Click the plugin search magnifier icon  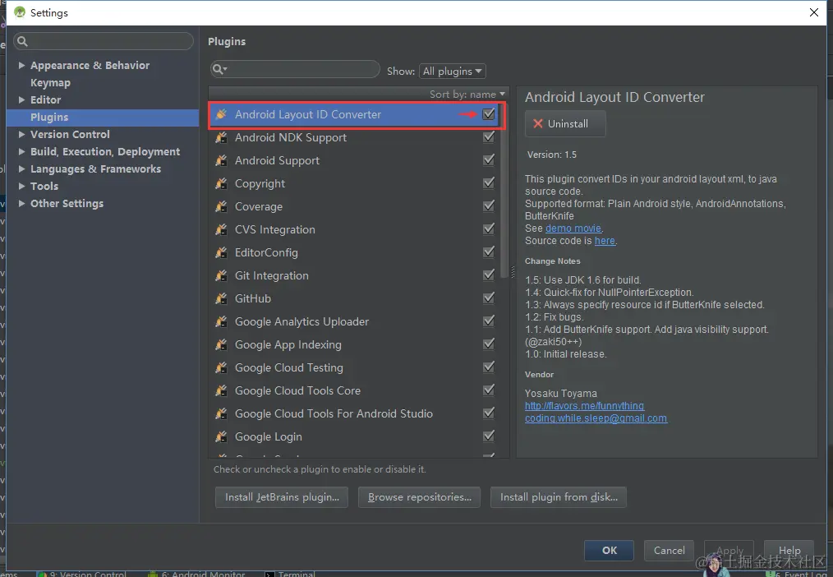point(219,69)
